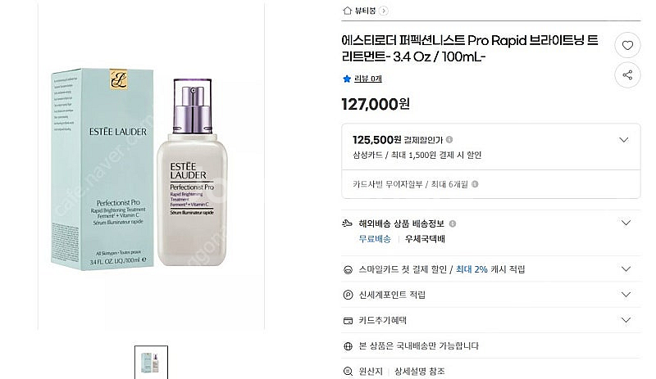Viewport: 656px width, 379px height.
Task: Expand the 해외배송 상품 배송정보 section
Action: (626, 223)
